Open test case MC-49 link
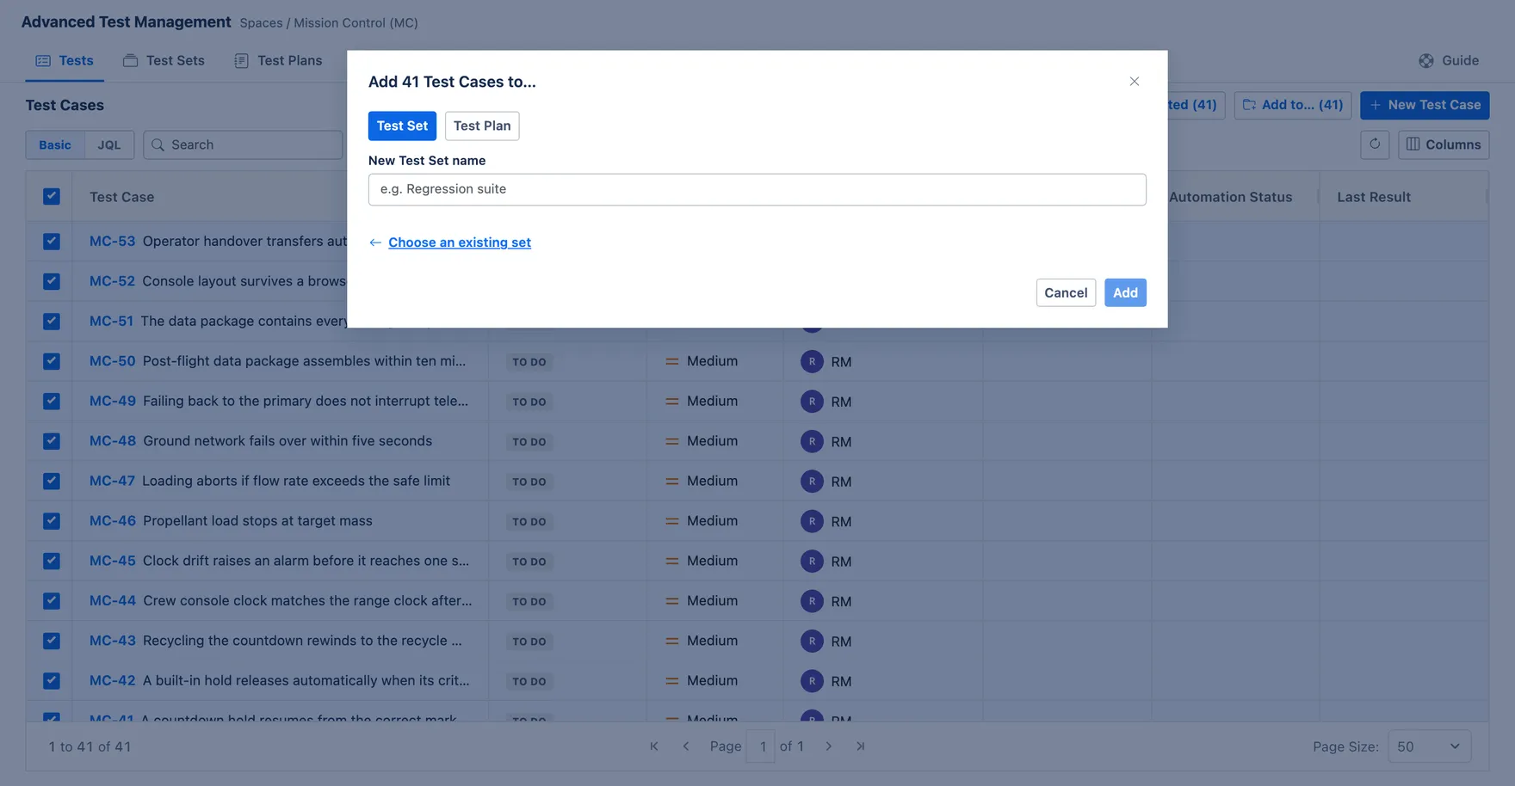Viewport: 1515px width, 786px height. 113,401
